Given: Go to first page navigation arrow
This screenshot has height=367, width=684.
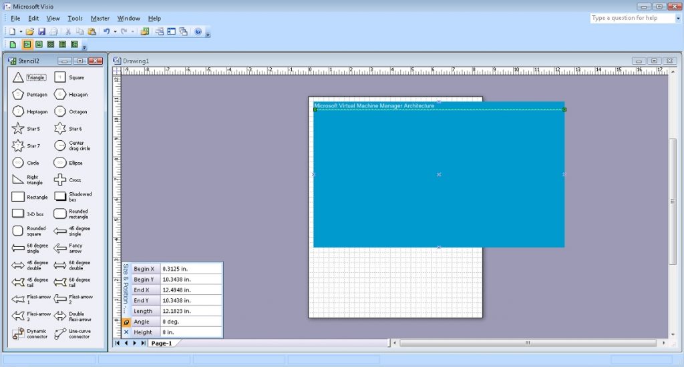Looking at the screenshot, I should tap(118, 344).
